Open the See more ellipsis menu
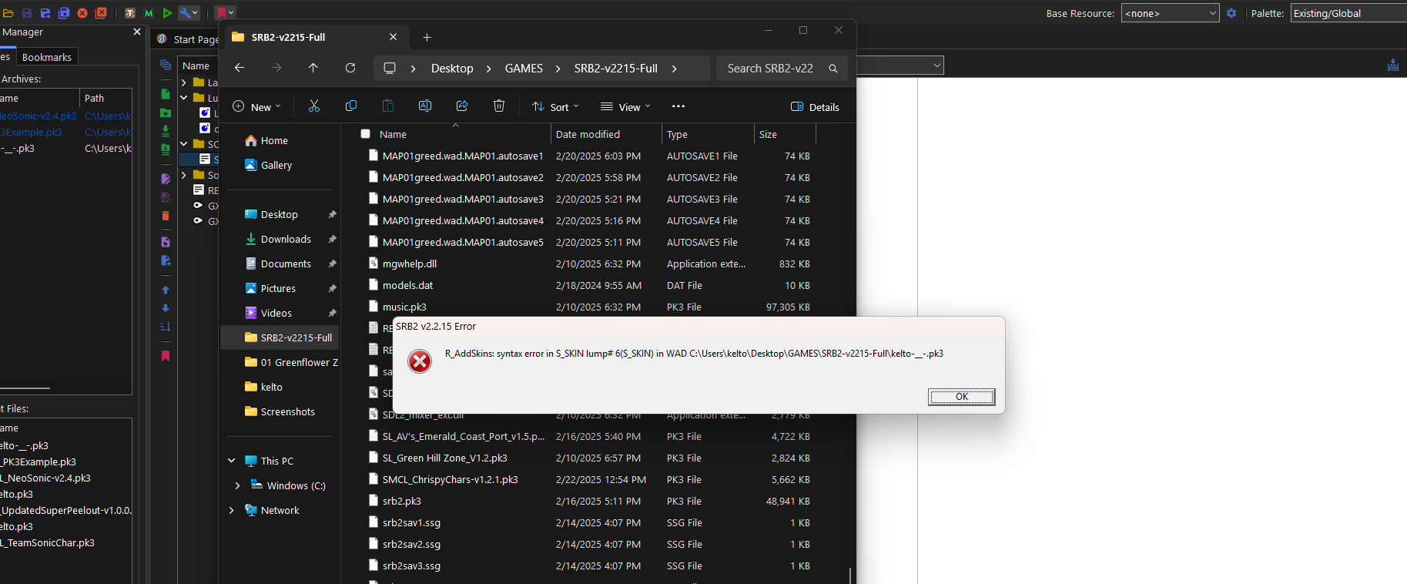 click(678, 106)
